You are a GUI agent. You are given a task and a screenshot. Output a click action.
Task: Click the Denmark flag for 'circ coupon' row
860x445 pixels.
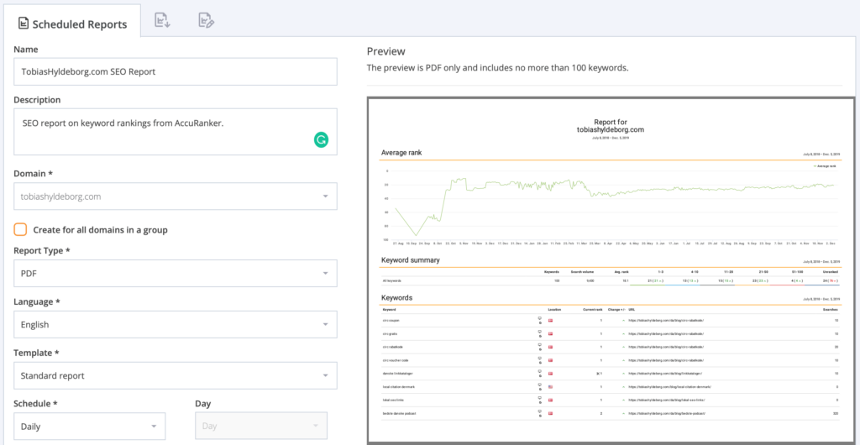[550, 320]
